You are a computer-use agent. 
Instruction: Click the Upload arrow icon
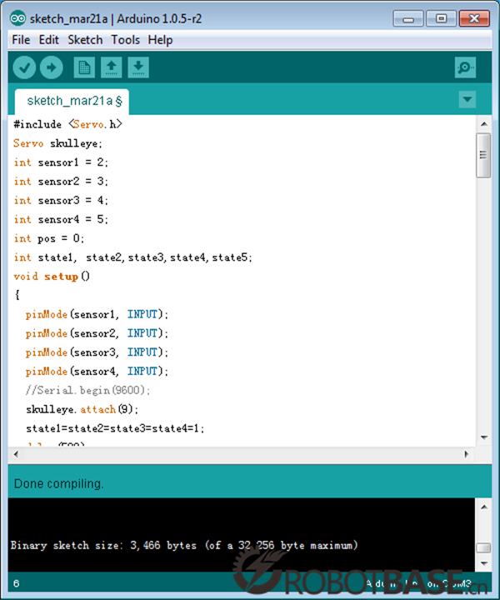(x=52, y=67)
